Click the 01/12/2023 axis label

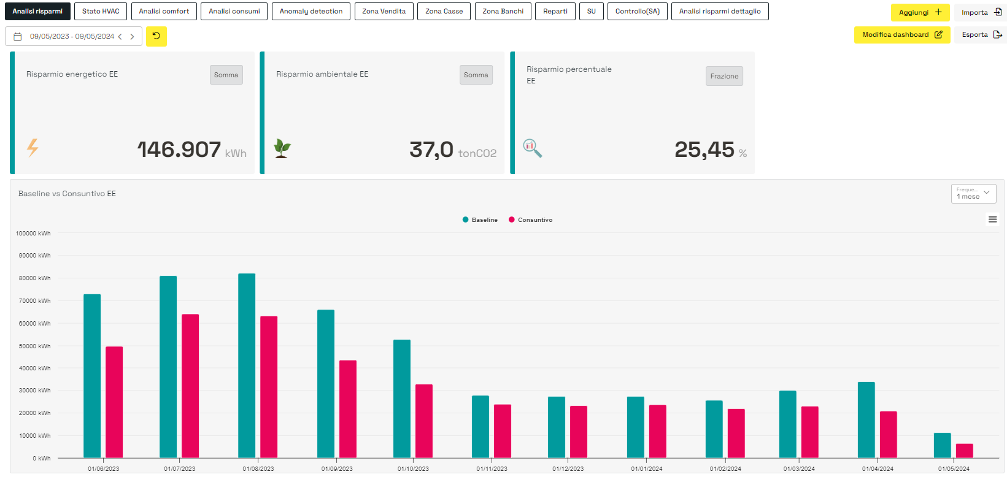[568, 469]
